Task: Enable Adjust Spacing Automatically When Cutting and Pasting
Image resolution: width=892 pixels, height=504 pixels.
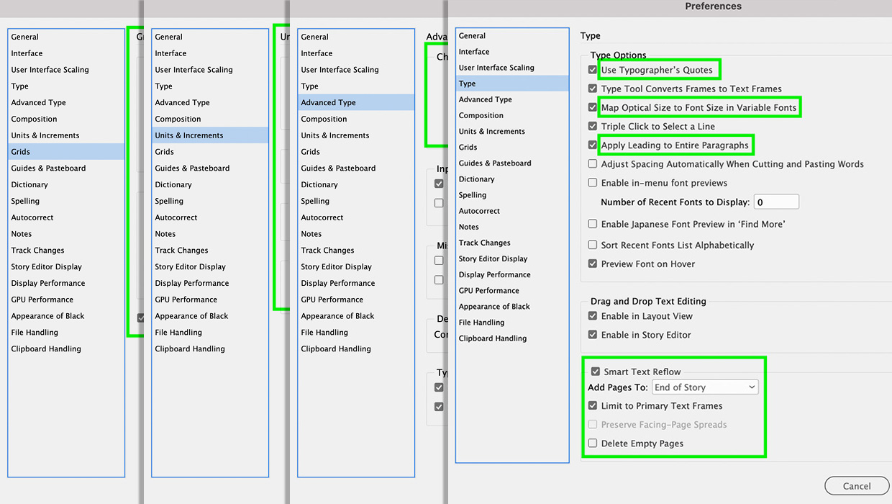Action: click(593, 164)
